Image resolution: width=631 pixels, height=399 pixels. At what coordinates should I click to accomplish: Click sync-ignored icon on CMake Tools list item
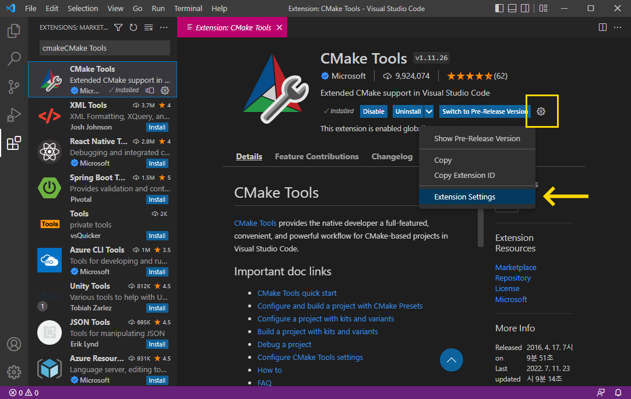150,90
